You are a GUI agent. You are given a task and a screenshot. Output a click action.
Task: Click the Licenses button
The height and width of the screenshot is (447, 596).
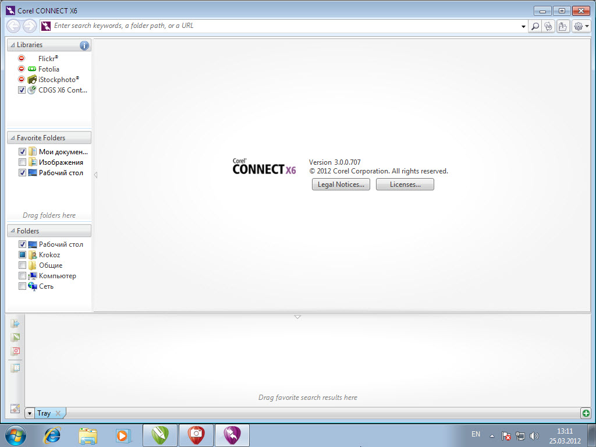coord(405,185)
